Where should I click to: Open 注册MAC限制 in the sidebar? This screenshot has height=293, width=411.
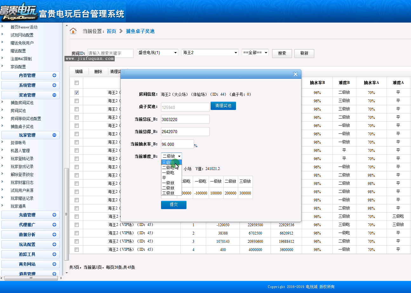(x=21, y=59)
